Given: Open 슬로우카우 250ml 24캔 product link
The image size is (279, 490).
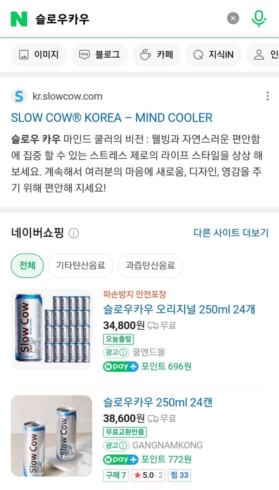Looking at the screenshot, I should click(157, 402).
